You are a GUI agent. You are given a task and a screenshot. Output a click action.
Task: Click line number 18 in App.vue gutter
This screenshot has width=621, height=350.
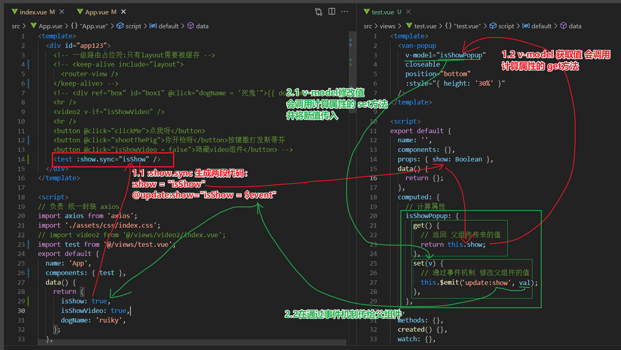[21, 197]
